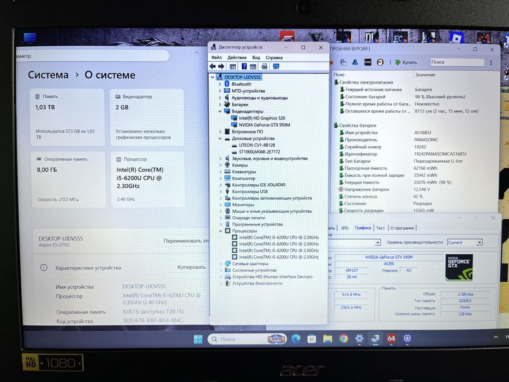Image resolution: width=509 pixels, height=382 pixels.
Task: Click the round clock icon in AIDA64 toolbar
Action: [x=380, y=62]
